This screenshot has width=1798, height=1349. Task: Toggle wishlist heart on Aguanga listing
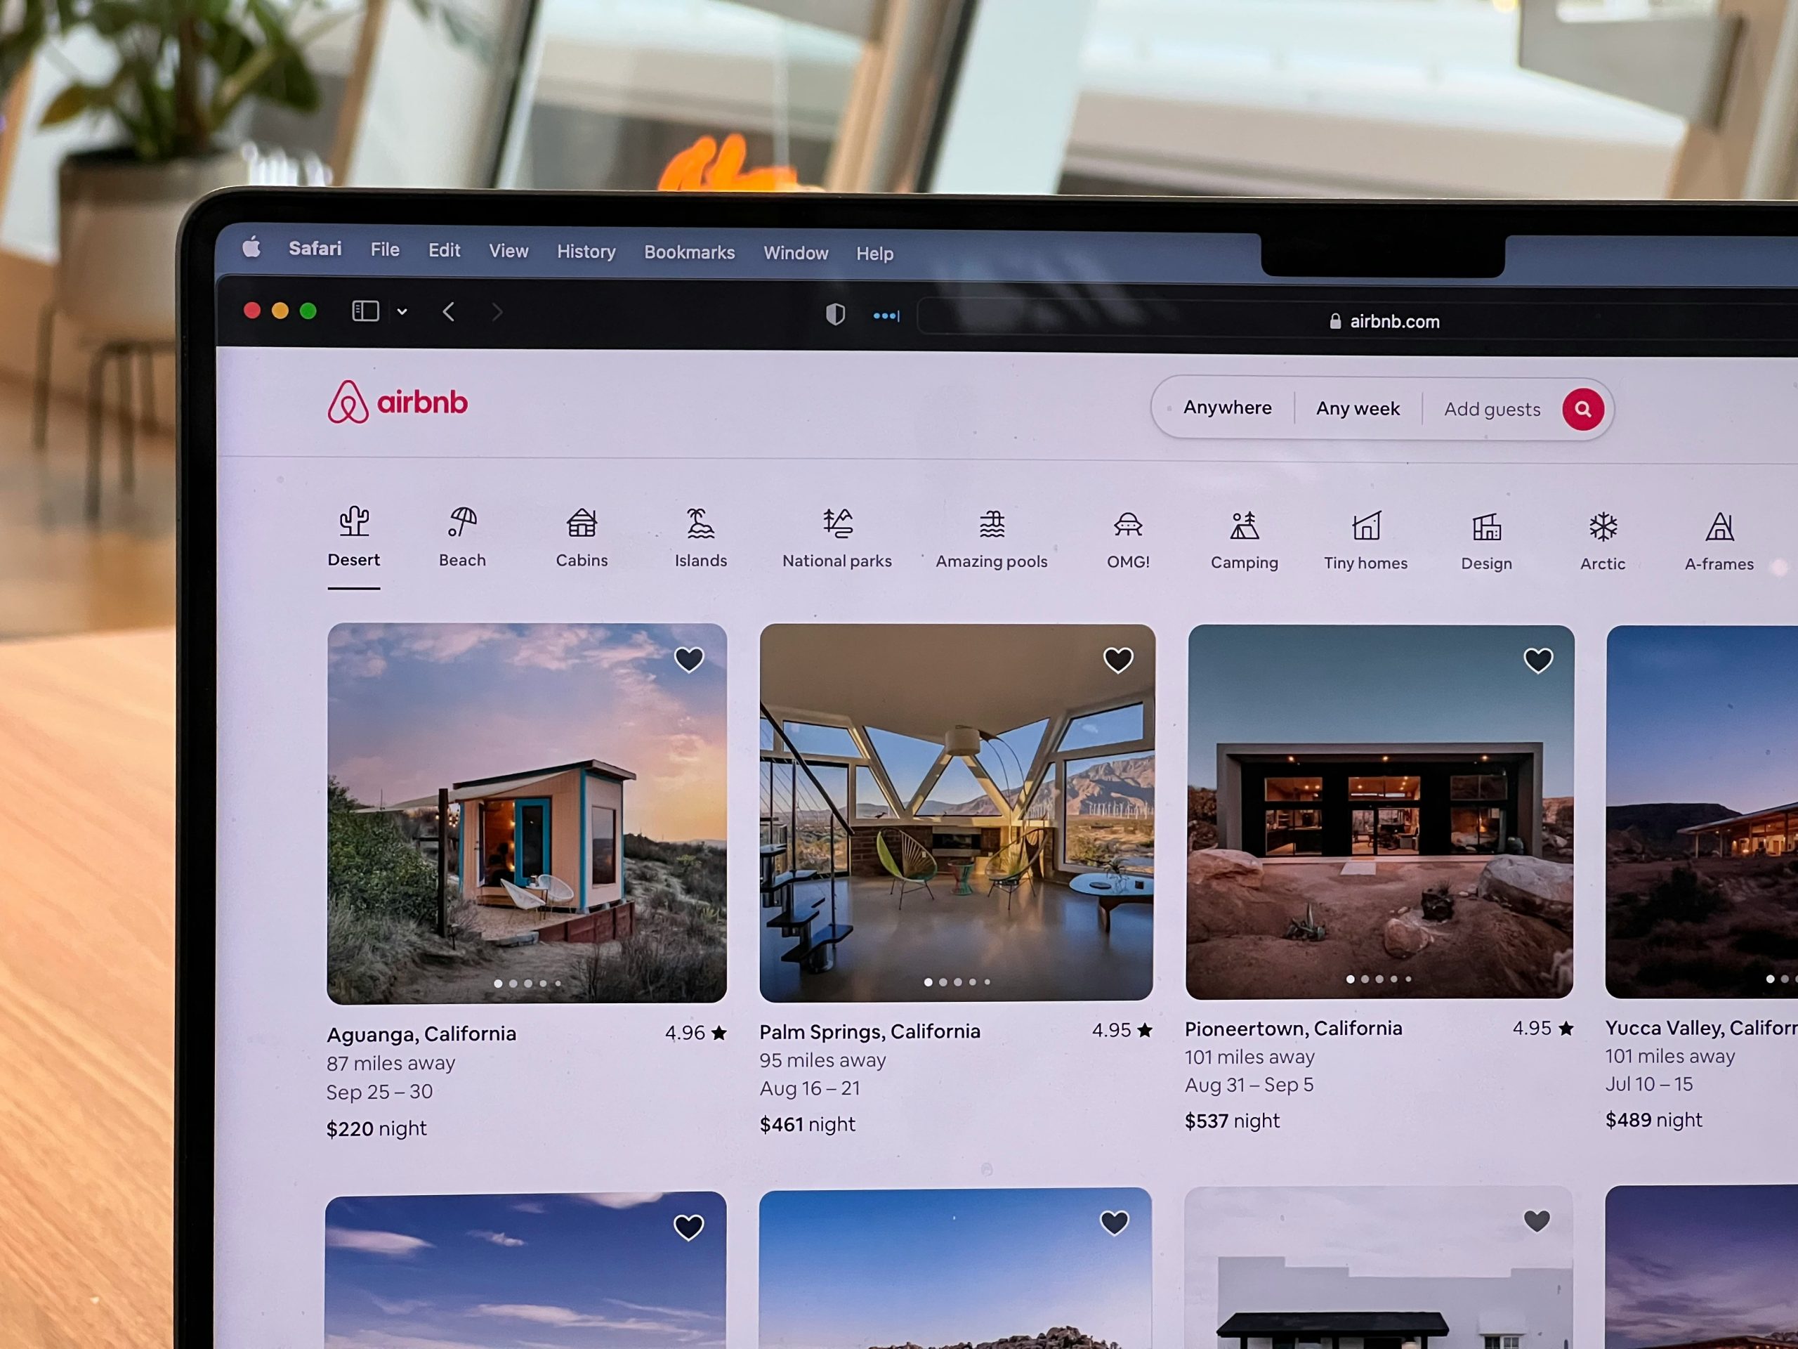coord(691,658)
